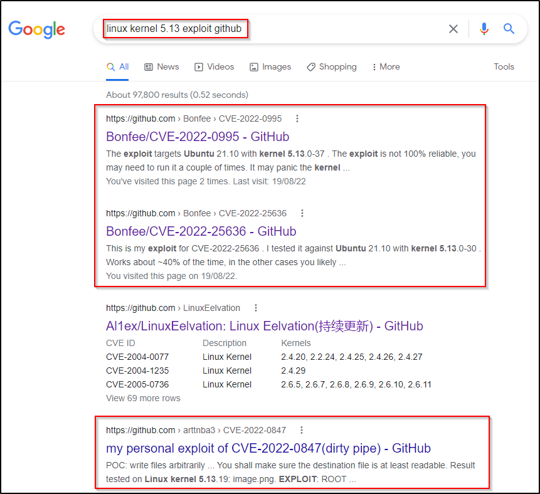Expand the More search filters menu
The width and height of the screenshot is (540, 494).
point(386,67)
